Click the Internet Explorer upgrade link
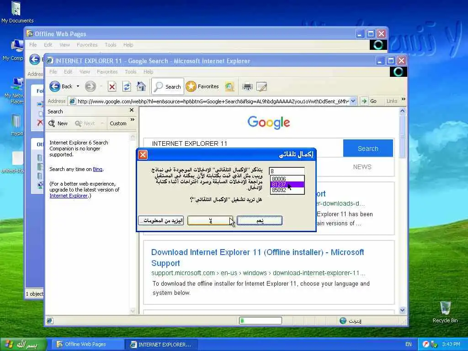The width and height of the screenshot is (468, 351). click(x=69, y=196)
